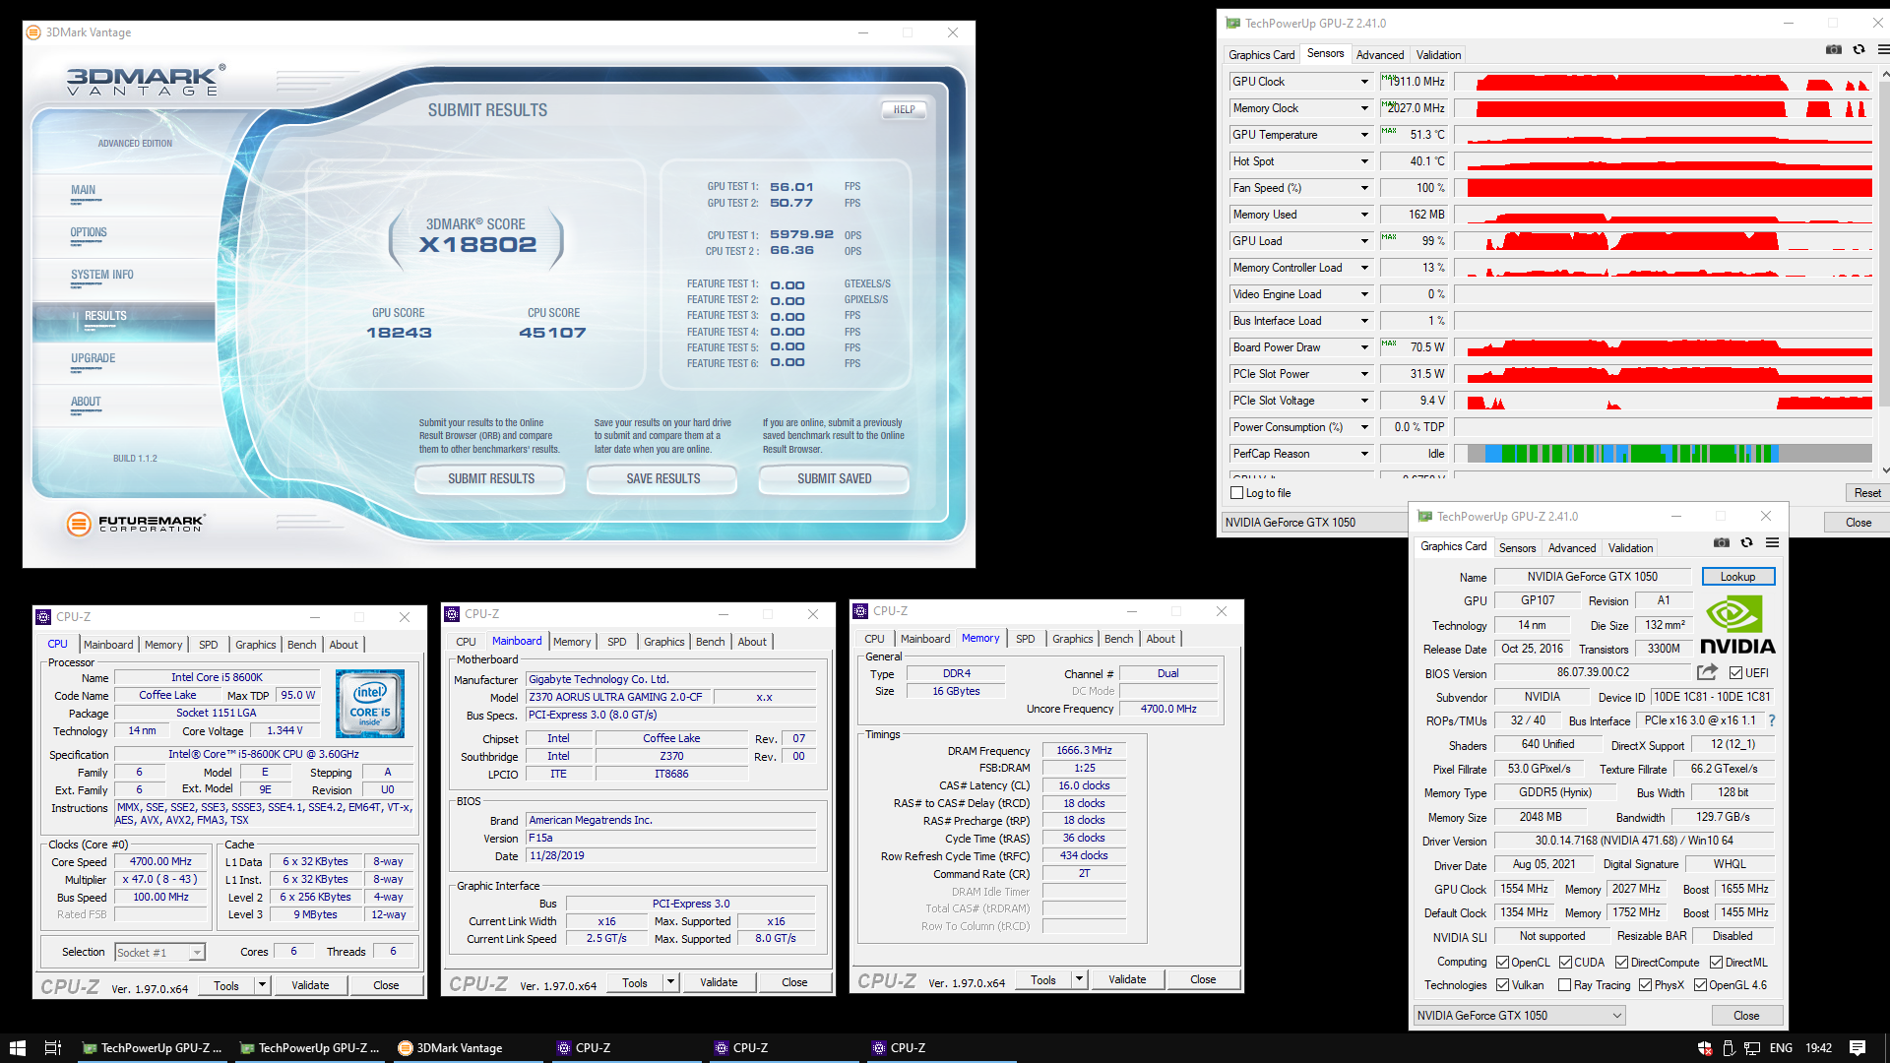Viewport: 1890px width, 1063px height.
Task: Click the camera icon in GPU-Z Graphics Card window
Action: [1721, 542]
